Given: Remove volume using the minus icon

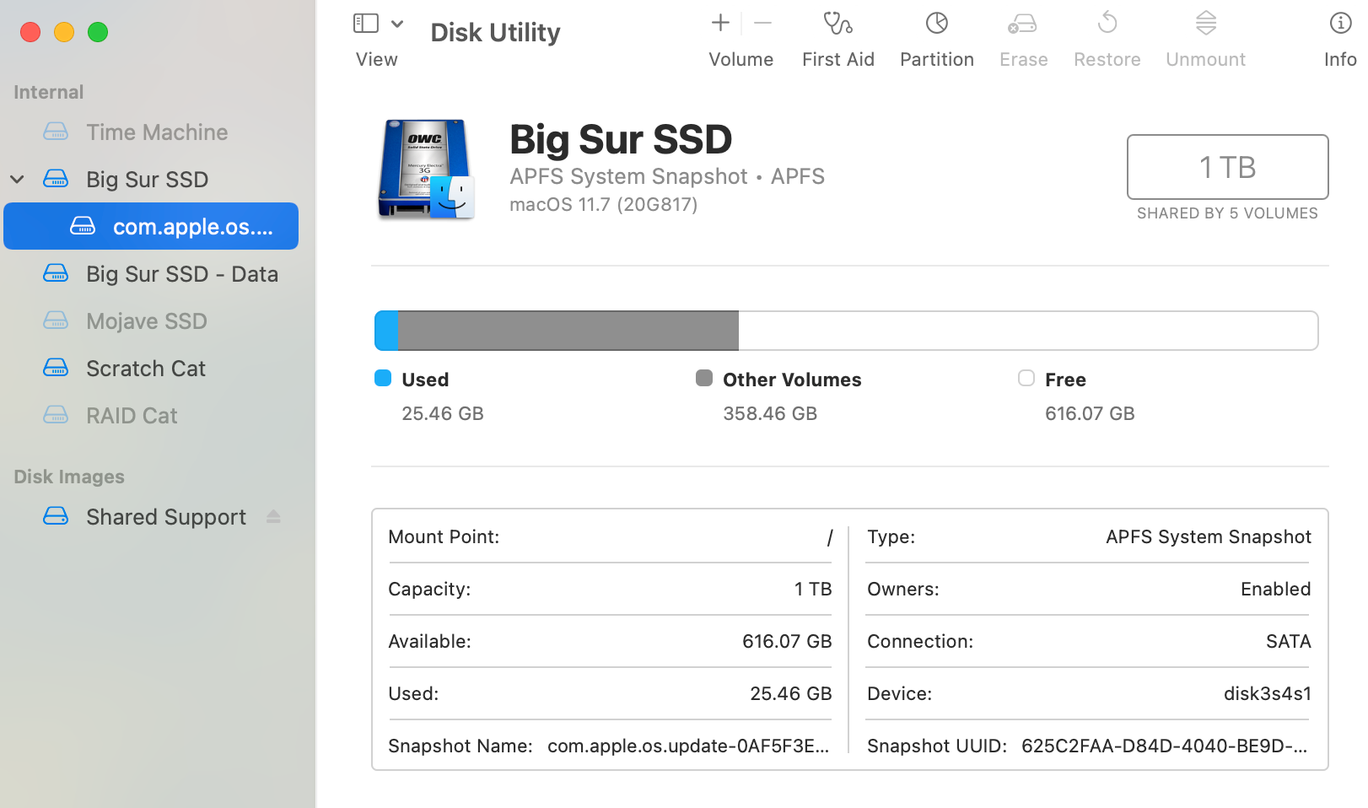Looking at the screenshot, I should [762, 23].
